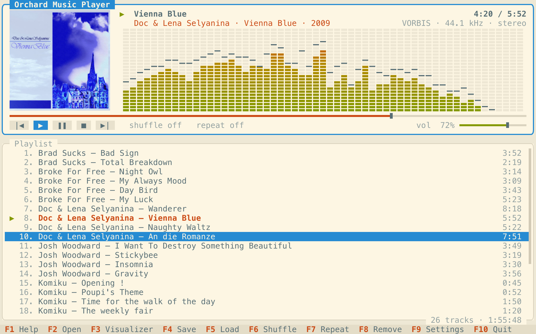Click the song progress bar handle
Viewport: 536px width, 334px height.
(x=391, y=116)
